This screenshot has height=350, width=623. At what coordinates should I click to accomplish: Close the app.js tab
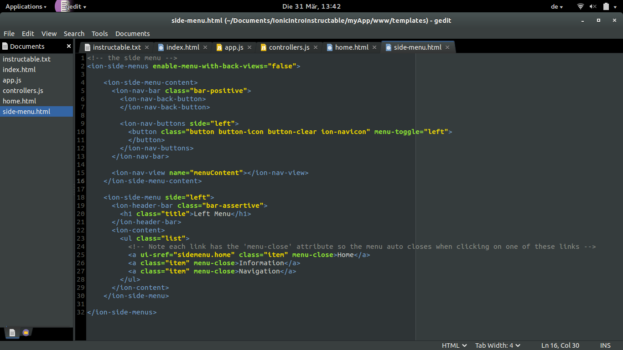pos(249,47)
